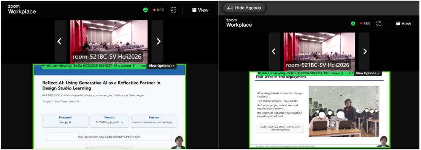Click the REC indicator in right Zoom window
Image resolution: width=421 pixels, height=150 pixels.
[365, 23]
